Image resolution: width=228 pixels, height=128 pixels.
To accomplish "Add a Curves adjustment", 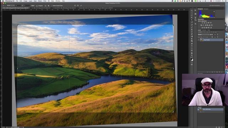I will tap(207, 23).
